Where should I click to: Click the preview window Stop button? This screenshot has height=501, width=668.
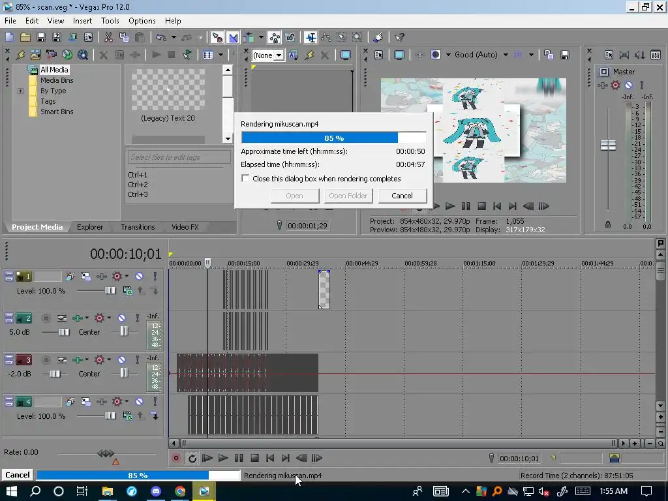pos(481,207)
